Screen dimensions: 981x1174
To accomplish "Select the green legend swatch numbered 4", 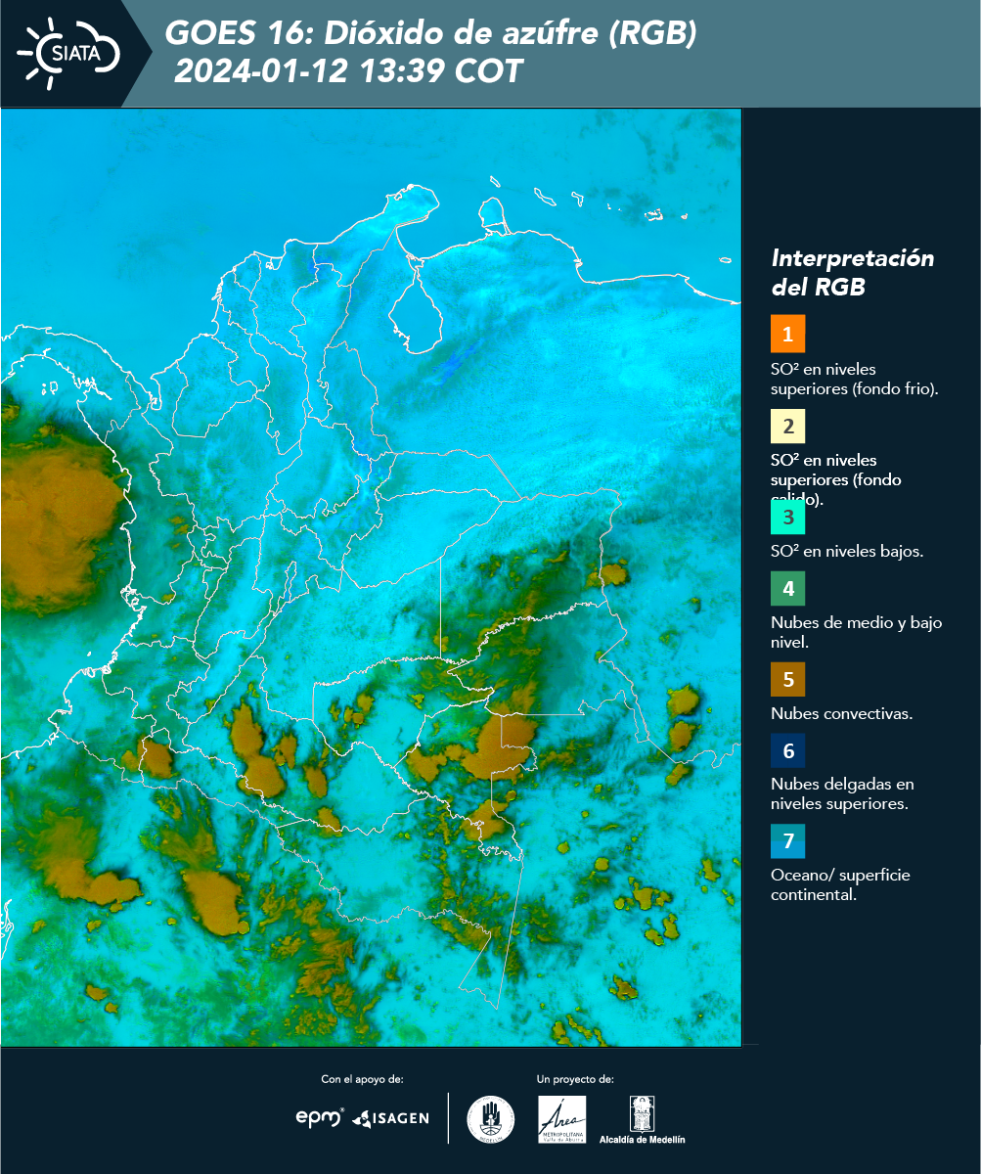I will tap(787, 588).
